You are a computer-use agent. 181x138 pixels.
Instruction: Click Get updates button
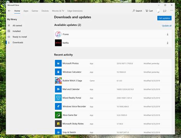click(164, 18)
